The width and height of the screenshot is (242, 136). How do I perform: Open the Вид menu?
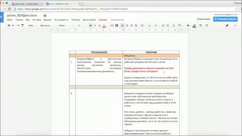pyautogui.click(x=28, y=20)
